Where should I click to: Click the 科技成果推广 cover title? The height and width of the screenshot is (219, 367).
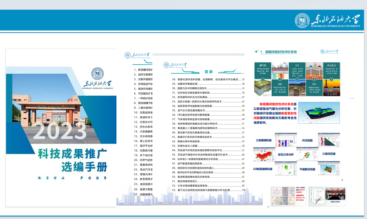tap(72, 154)
